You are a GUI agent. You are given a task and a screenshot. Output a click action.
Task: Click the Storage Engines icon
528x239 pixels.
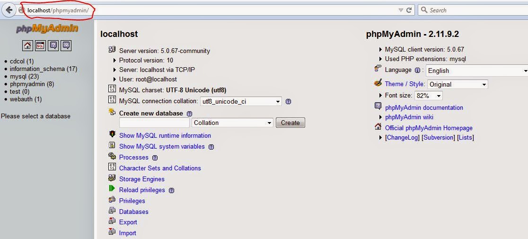coord(112,178)
